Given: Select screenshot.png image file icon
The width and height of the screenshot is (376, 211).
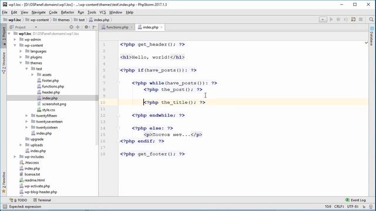Looking at the screenshot, I should [39, 104].
